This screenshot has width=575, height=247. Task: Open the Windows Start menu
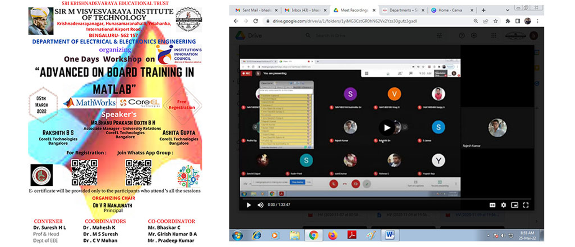pos(237,235)
